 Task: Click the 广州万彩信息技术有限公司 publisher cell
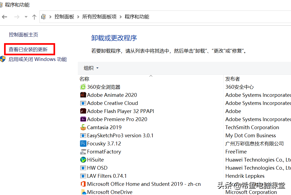click(x=255, y=143)
